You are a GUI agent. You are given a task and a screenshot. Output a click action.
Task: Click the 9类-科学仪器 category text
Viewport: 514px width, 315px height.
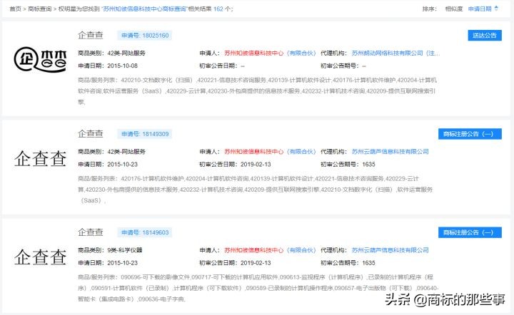[125, 250]
